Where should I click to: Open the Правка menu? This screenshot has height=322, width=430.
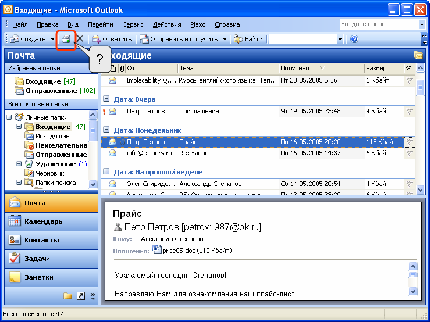[48, 24]
